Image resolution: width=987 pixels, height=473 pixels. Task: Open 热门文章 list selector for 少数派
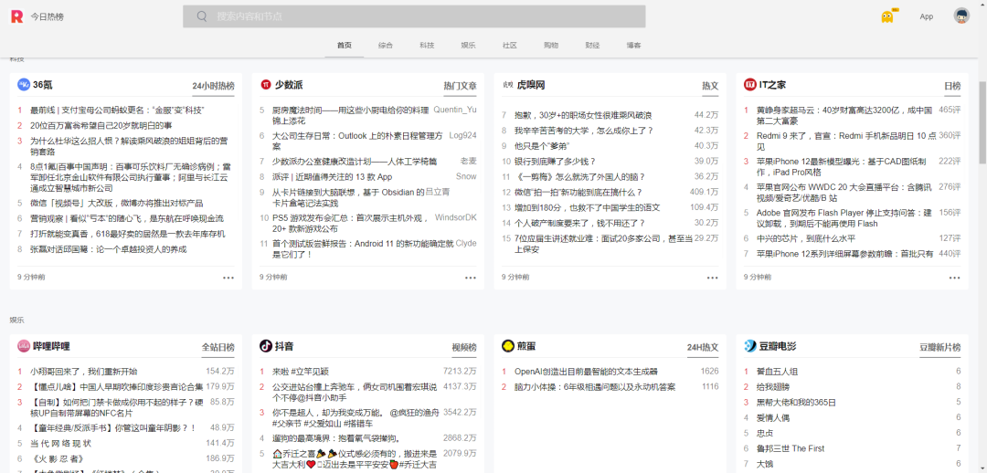click(460, 86)
